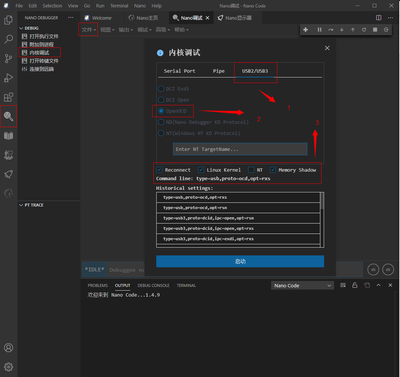Screen dimensions: 400x377
Task: Click Step Into down arrow
Action: point(342,30)
